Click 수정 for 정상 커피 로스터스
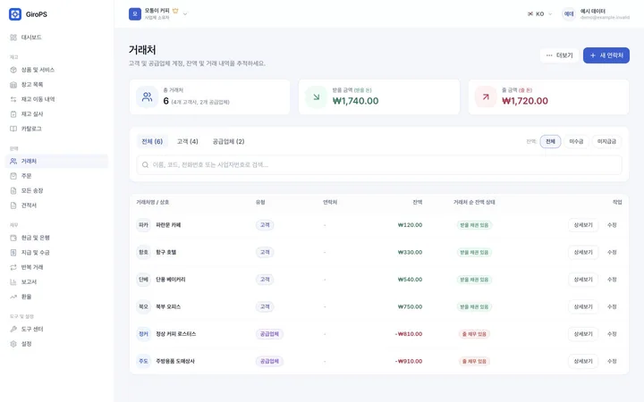The height and width of the screenshot is (402, 644). [x=612, y=334]
